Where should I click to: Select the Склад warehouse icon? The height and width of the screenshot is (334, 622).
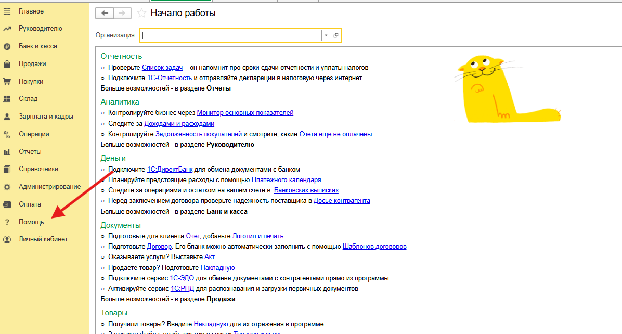(x=7, y=99)
